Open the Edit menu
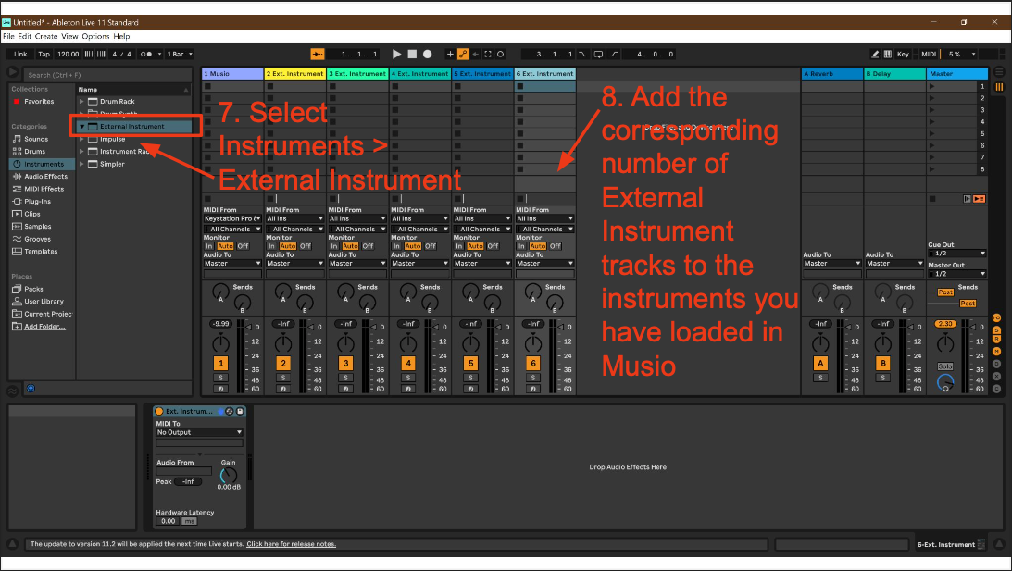Viewport: 1012px width, 571px height. click(24, 36)
